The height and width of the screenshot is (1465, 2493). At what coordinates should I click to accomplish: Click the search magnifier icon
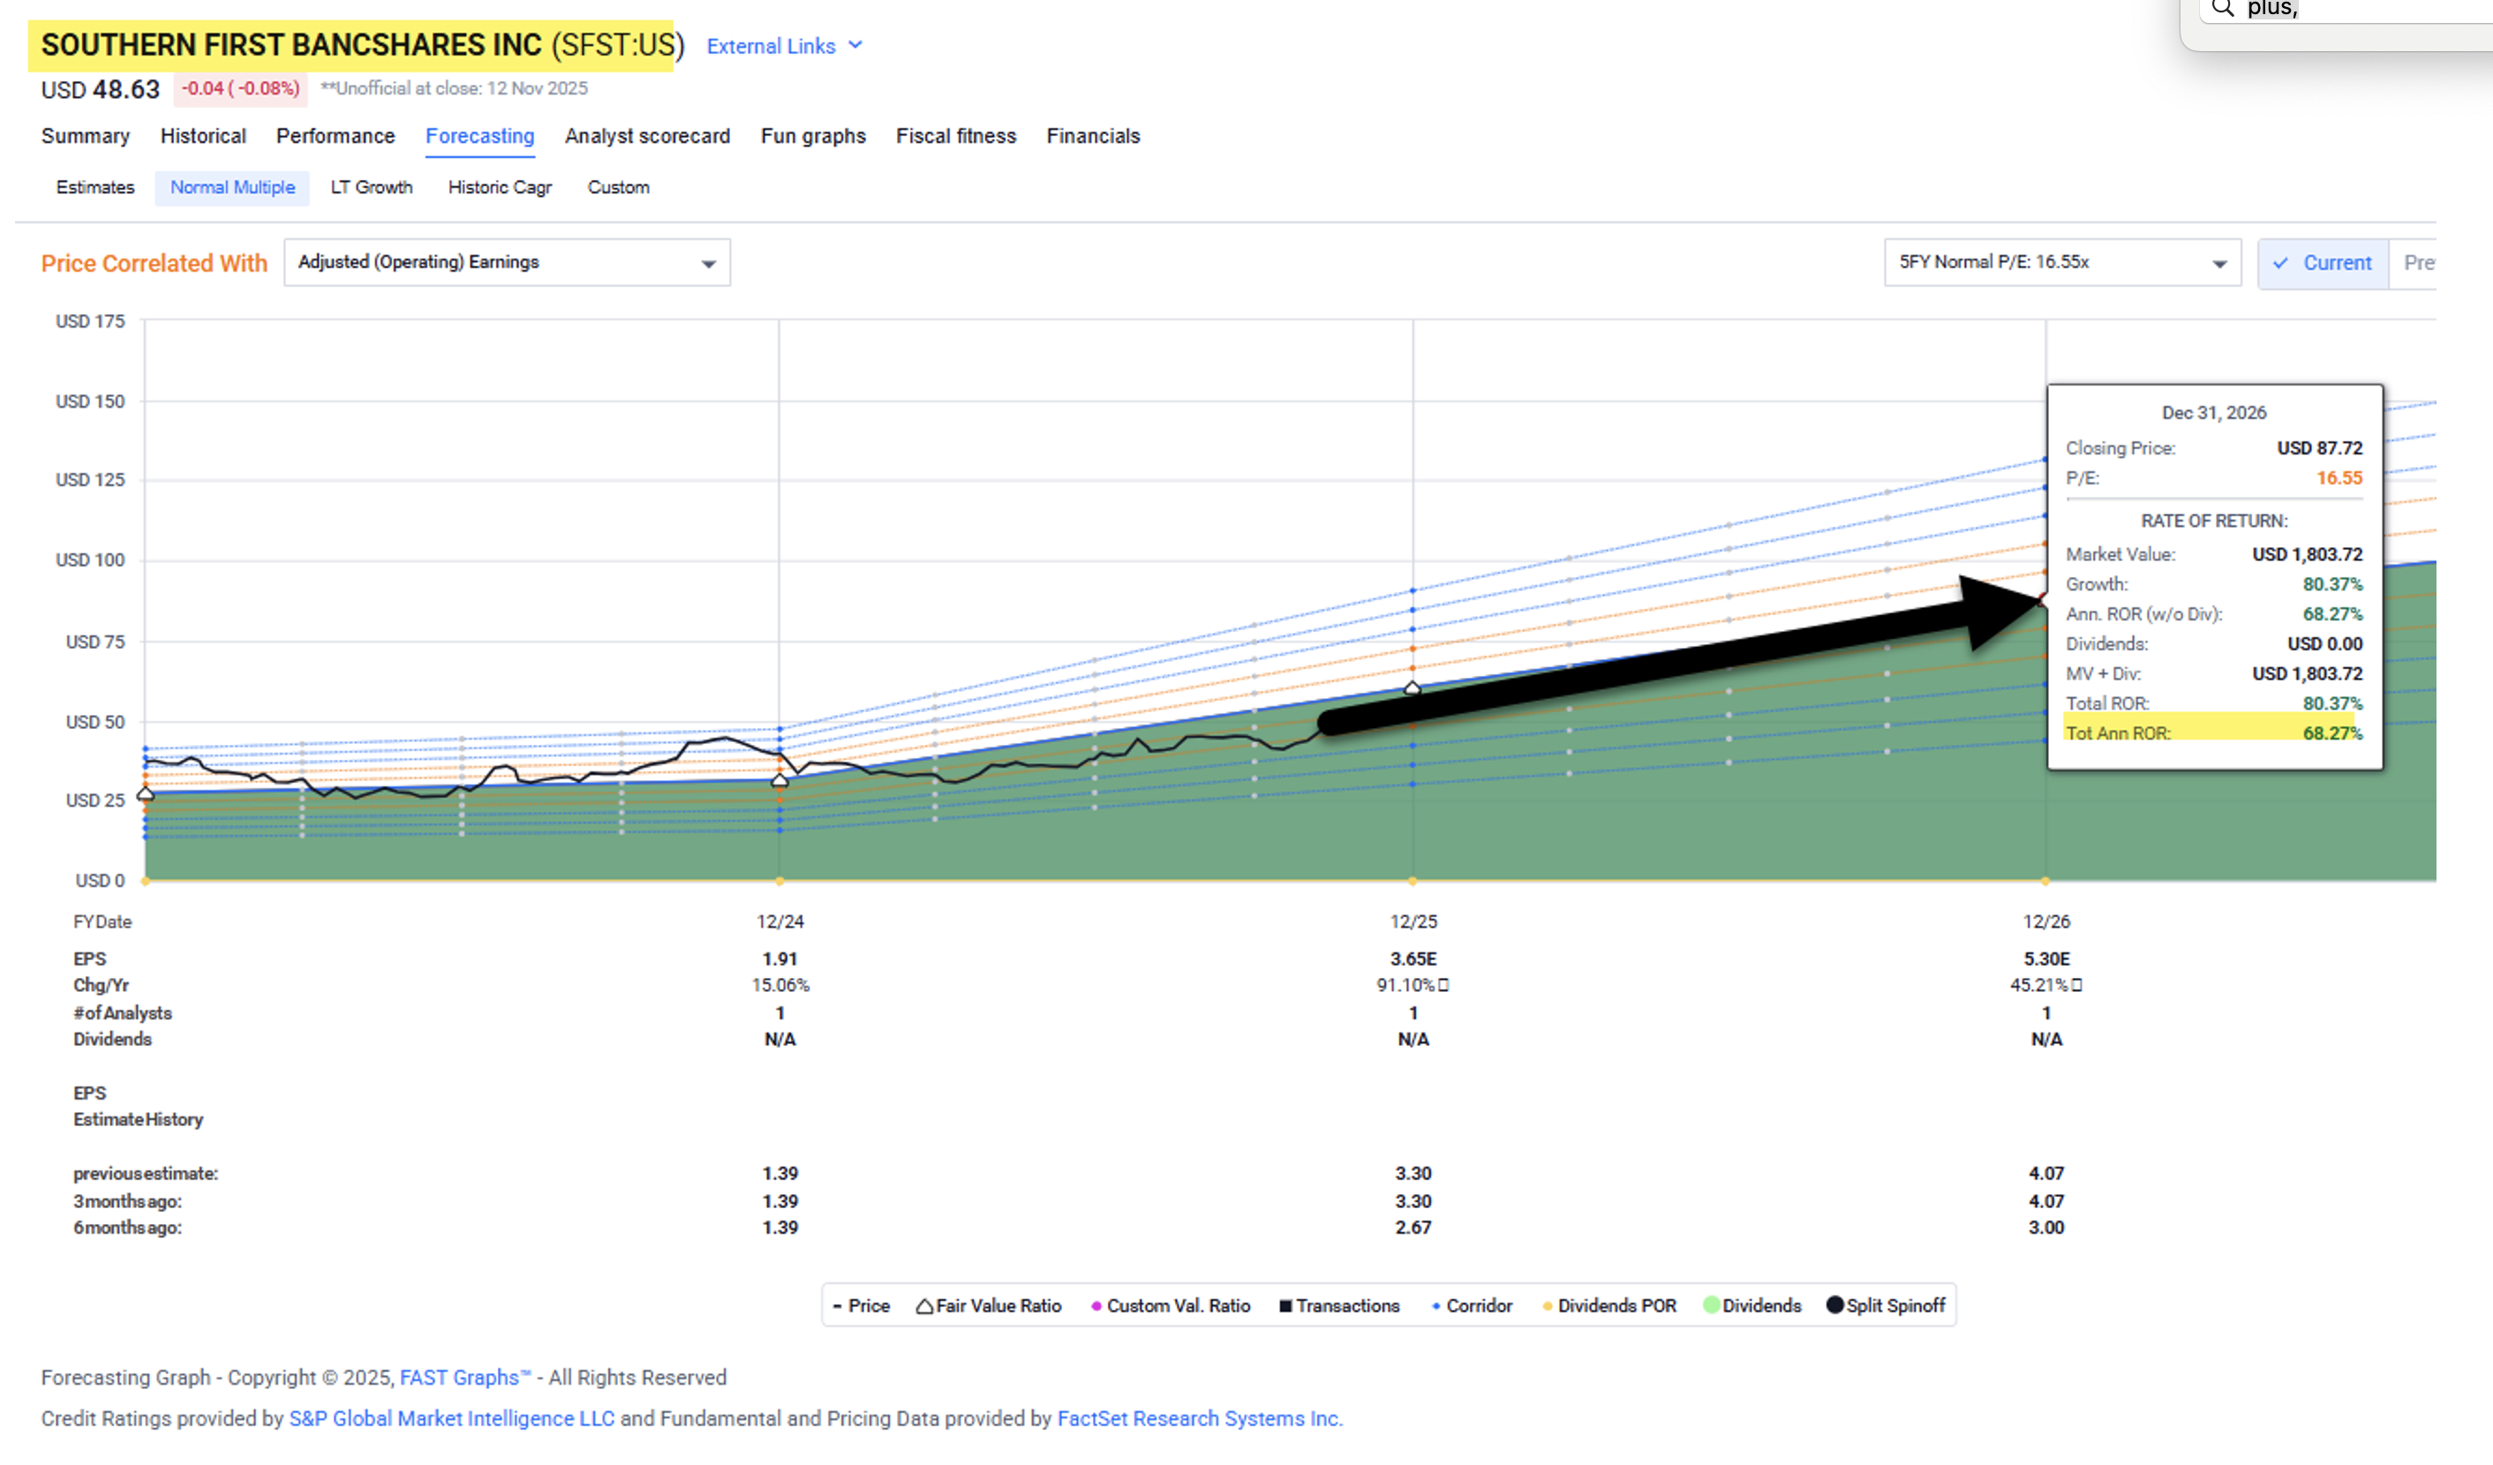click(x=2222, y=9)
